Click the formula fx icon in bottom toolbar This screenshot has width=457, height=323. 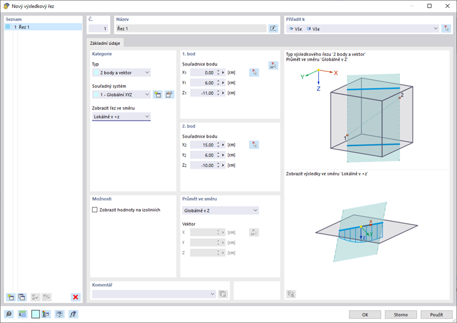coord(73,314)
